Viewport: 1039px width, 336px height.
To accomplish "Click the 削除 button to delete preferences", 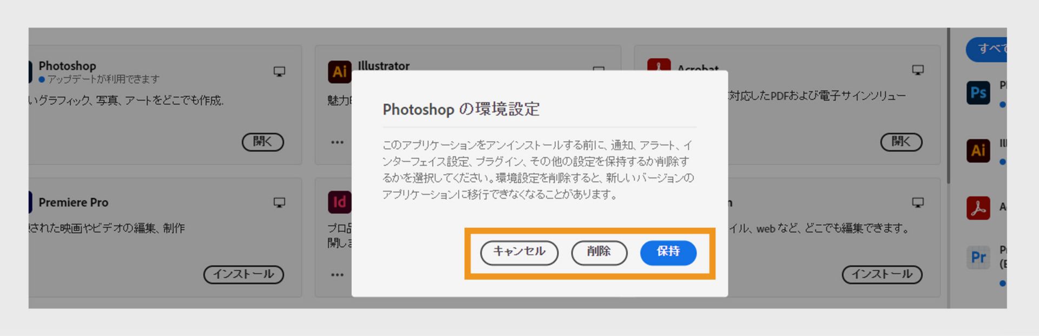I will [x=599, y=253].
